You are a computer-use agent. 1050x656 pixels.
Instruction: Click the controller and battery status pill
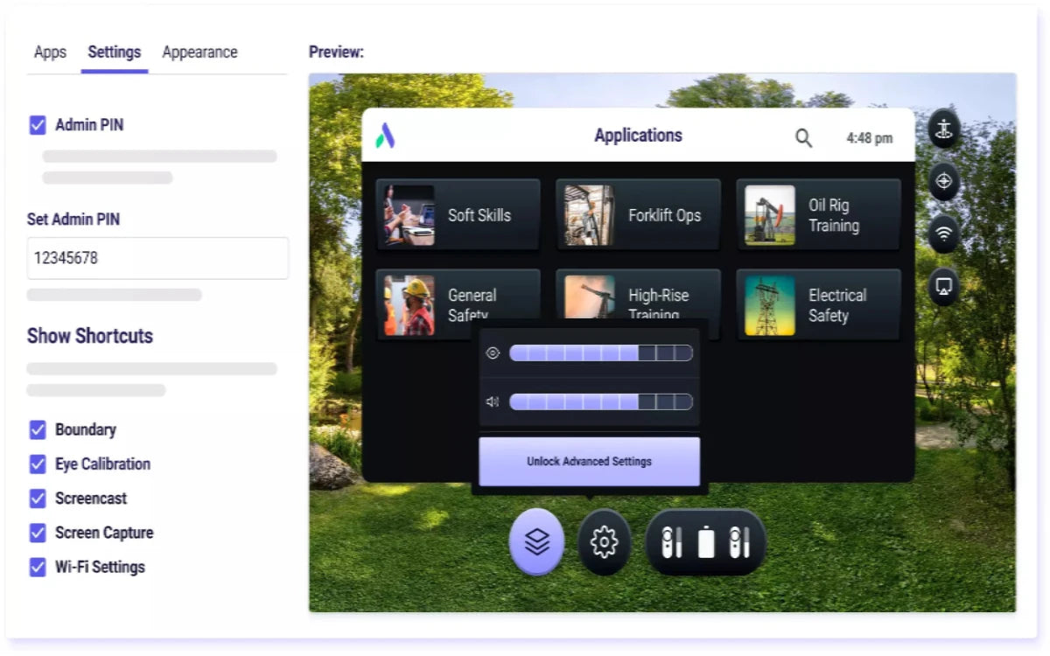(x=705, y=542)
